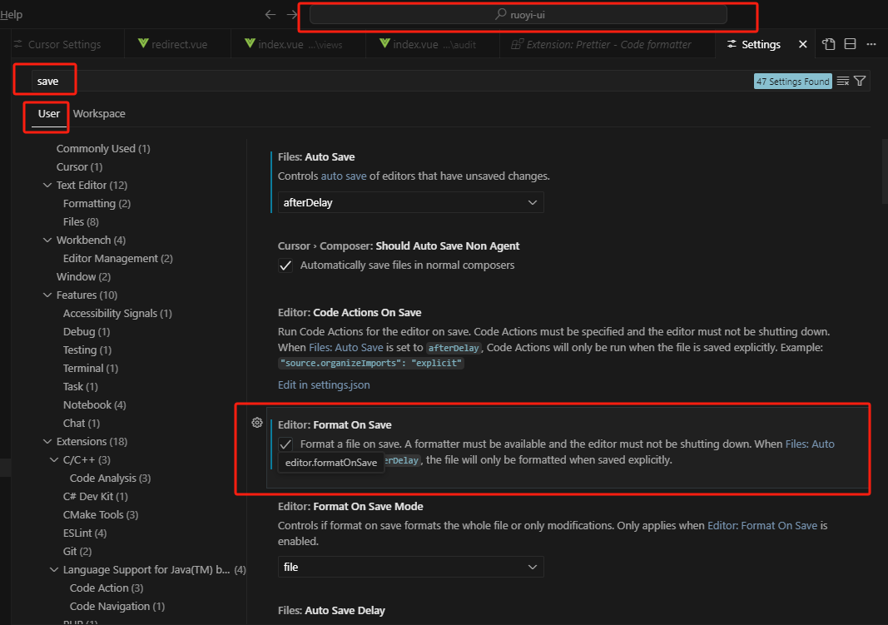Screen dimensions: 888x625
Task: Select ESLint (4) category
Action: pyautogui.click(x=84, y=533)
